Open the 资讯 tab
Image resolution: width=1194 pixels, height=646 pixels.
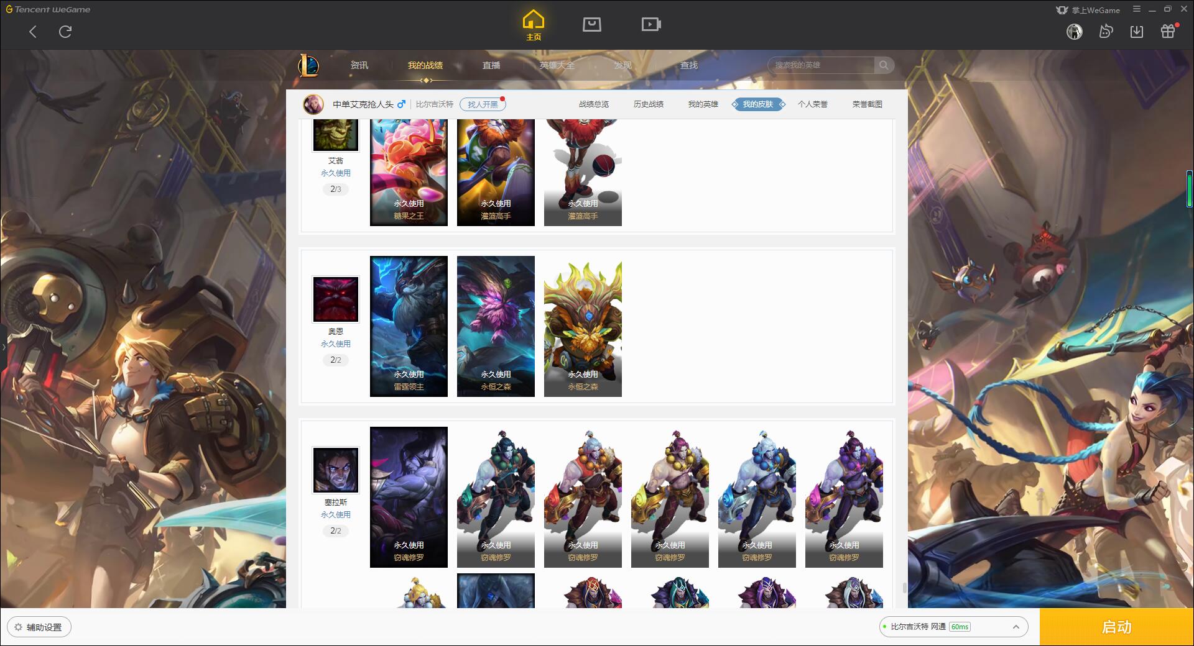[359, 65]
